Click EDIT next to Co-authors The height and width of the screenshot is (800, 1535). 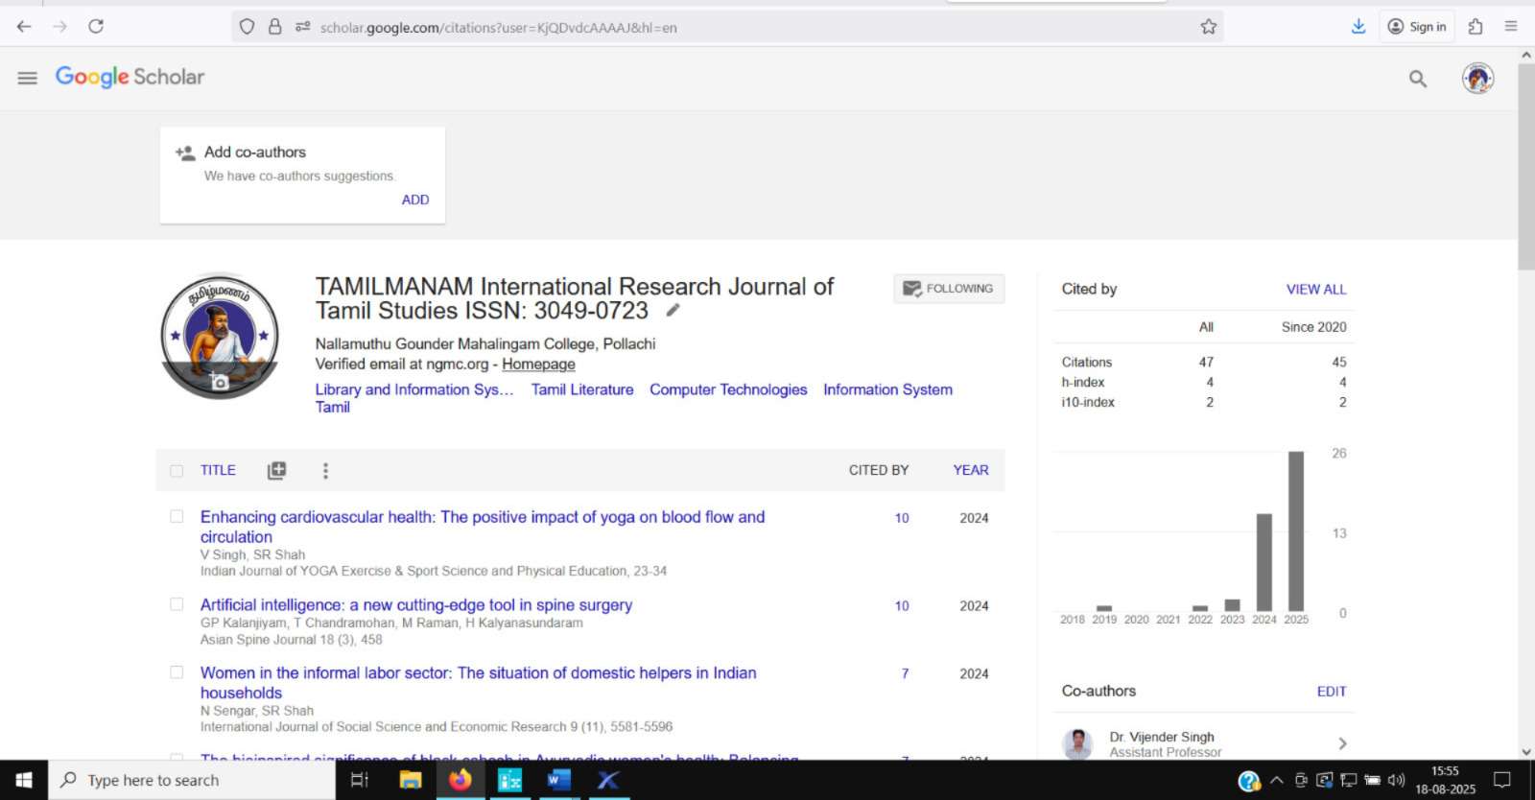pos(1332,692)
